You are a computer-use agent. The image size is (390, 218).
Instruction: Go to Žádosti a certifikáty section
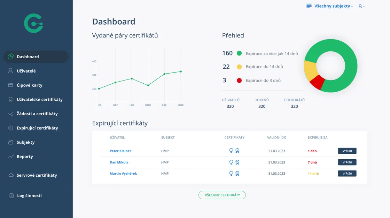click(37, 114)
